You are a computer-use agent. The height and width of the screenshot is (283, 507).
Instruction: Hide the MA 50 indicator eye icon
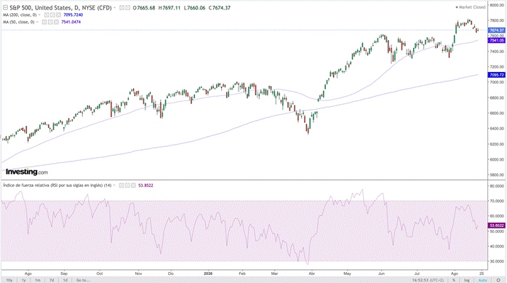[x=44, y=22]
